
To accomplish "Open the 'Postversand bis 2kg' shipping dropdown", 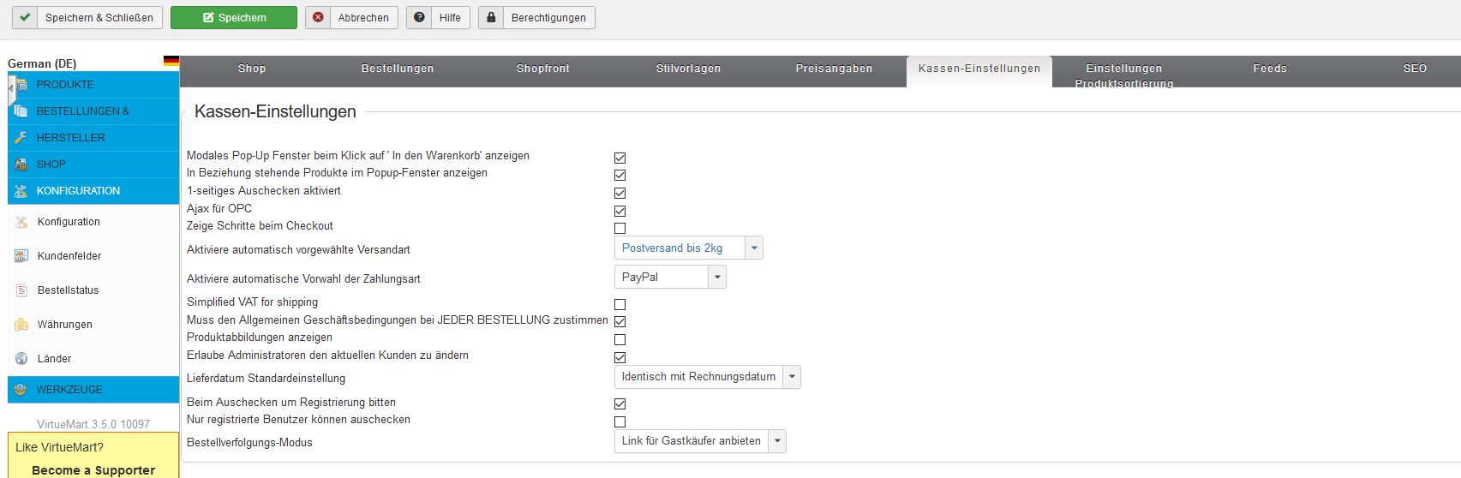I will pyautogui.click(x=688, y=248).
